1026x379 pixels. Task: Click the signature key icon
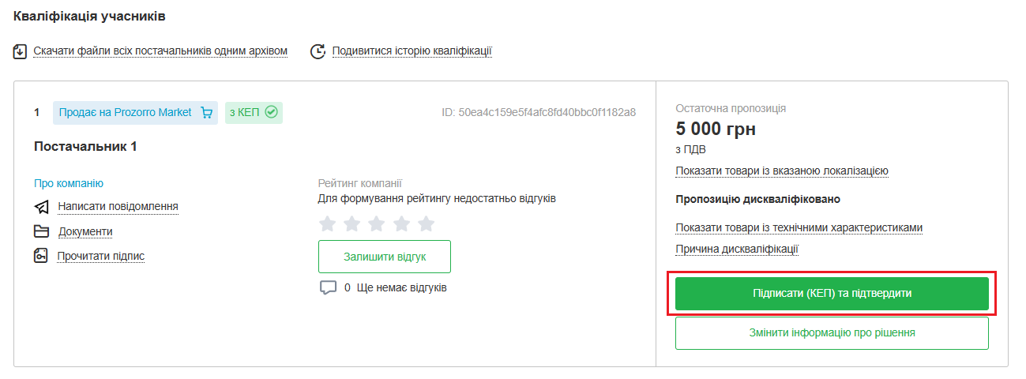click(42, 256)
